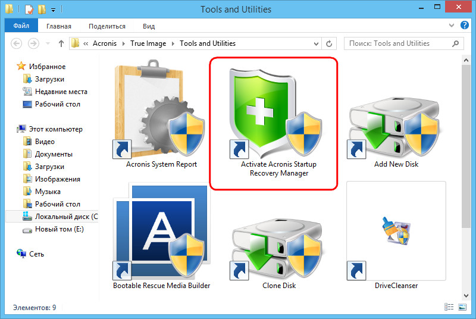Switch to details list view icon
This screenshot has width=476, height=319.
click(449, 307)
